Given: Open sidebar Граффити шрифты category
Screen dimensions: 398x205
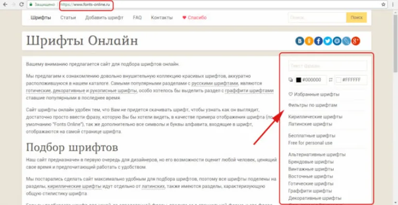Looking at the screenshot, I should 310,191.
